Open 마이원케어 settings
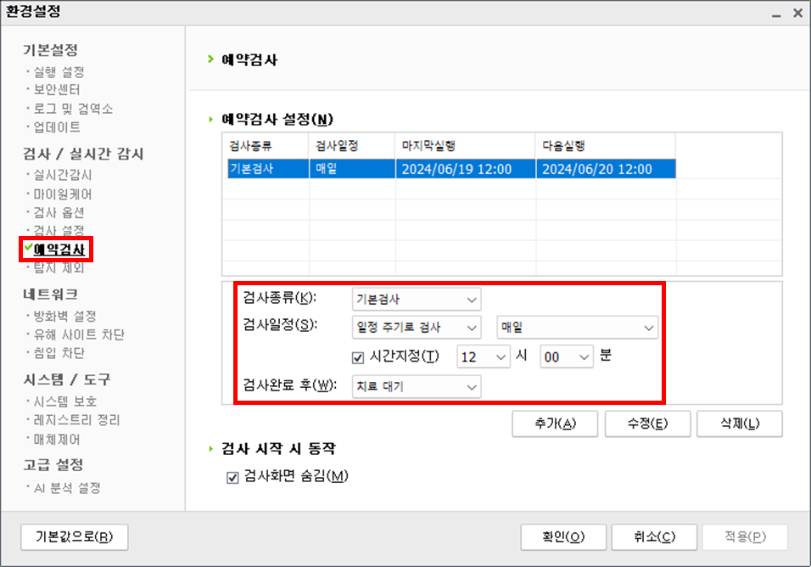The width and height of the screenshot is (811, 567). 62,194
